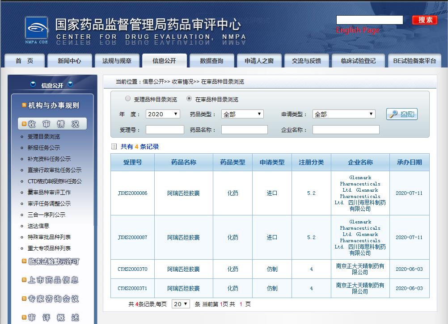Image resolution: width=448 pixels, height=324 pixels.
Task: Open the 数据查询 tab
Action: pyautogui.click(x=212, y=60)
